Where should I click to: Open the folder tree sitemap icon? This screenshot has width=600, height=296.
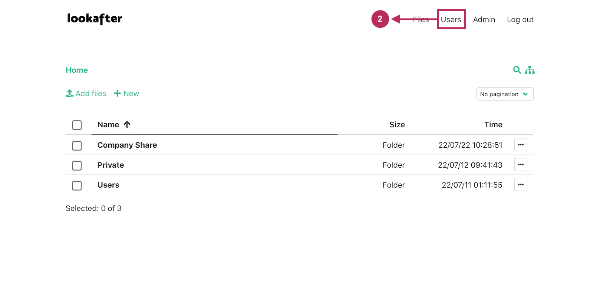[x=530, y=70]
